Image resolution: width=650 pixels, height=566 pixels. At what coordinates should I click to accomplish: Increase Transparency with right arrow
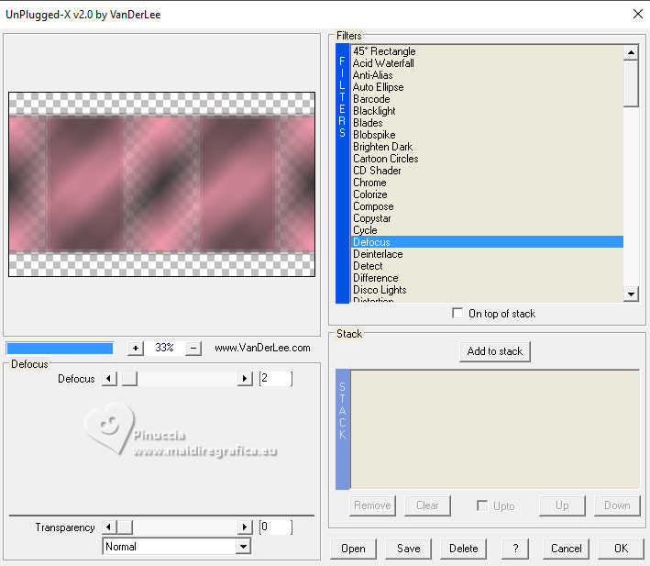point(245,527)
